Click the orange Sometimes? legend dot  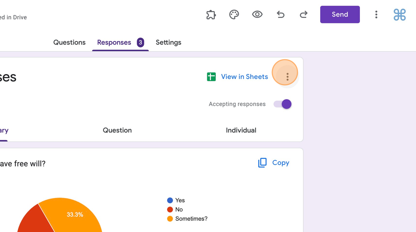pyautogui.click(x=170, y=219)
